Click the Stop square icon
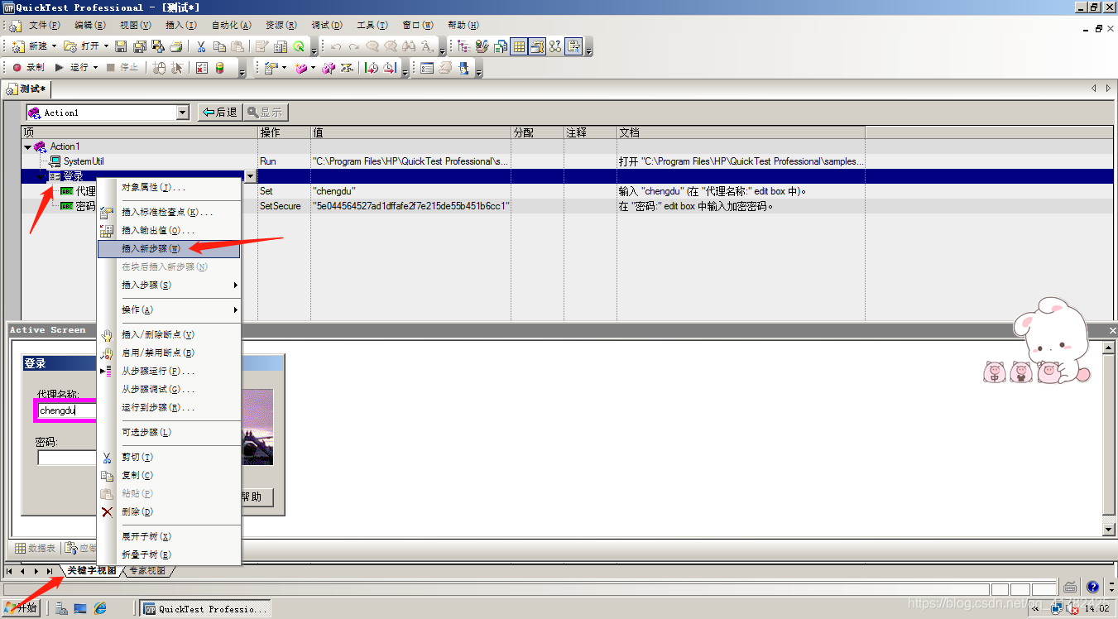Screen dimensions: 1118x619 110,68
